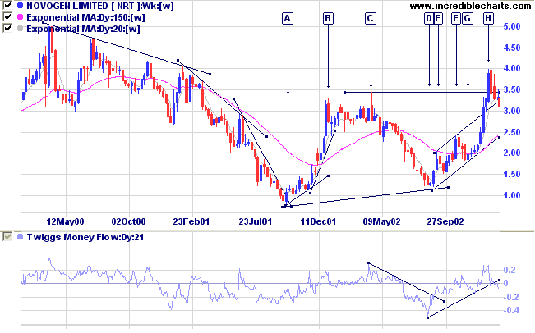535x333 pixels.
Task: Select chart annotation marker C
Action: click(x=371, y=18)
